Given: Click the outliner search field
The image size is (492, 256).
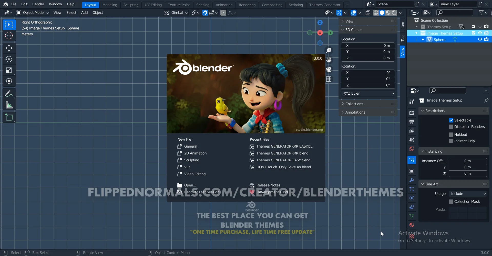Looking at the screenshot, I should [455, 13].
